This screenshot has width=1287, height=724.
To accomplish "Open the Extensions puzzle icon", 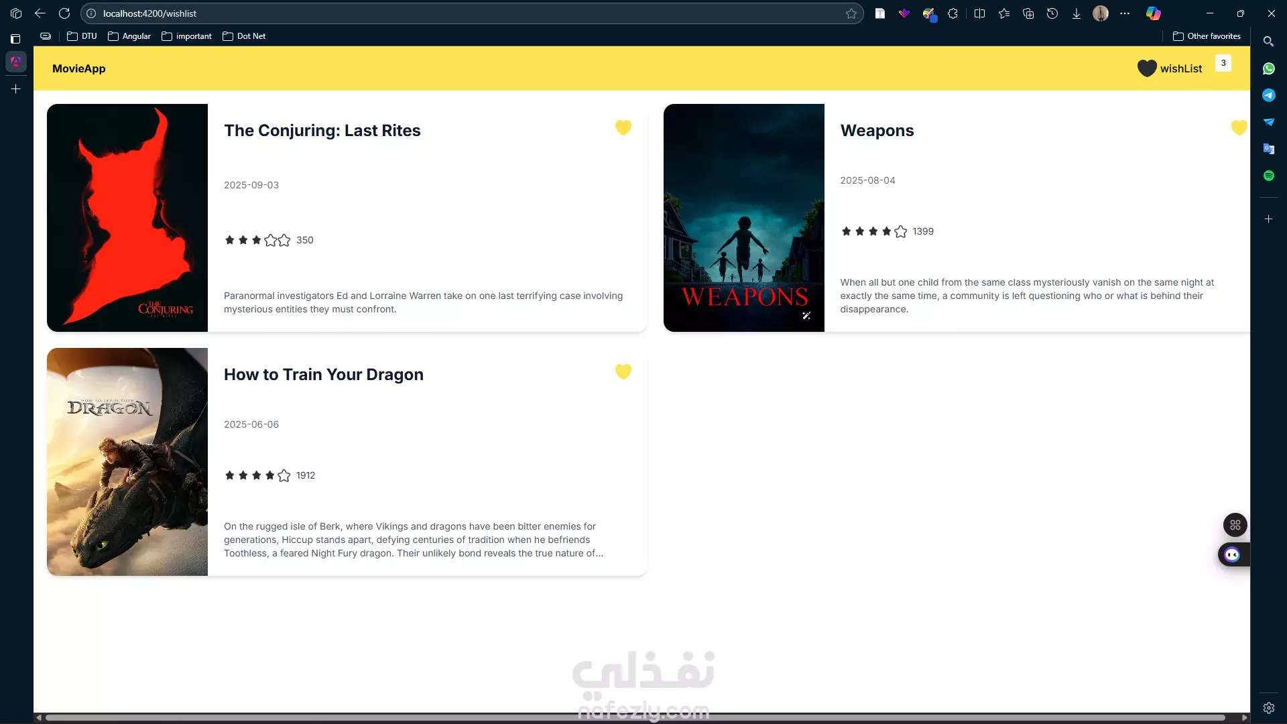I will pyautogui.click(x=953, y=13).
